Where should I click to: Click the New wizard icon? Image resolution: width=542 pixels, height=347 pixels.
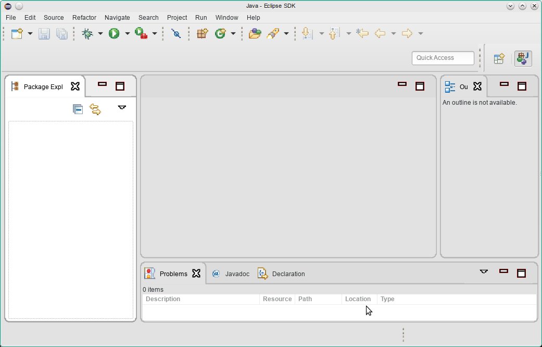tap(17, 33)
